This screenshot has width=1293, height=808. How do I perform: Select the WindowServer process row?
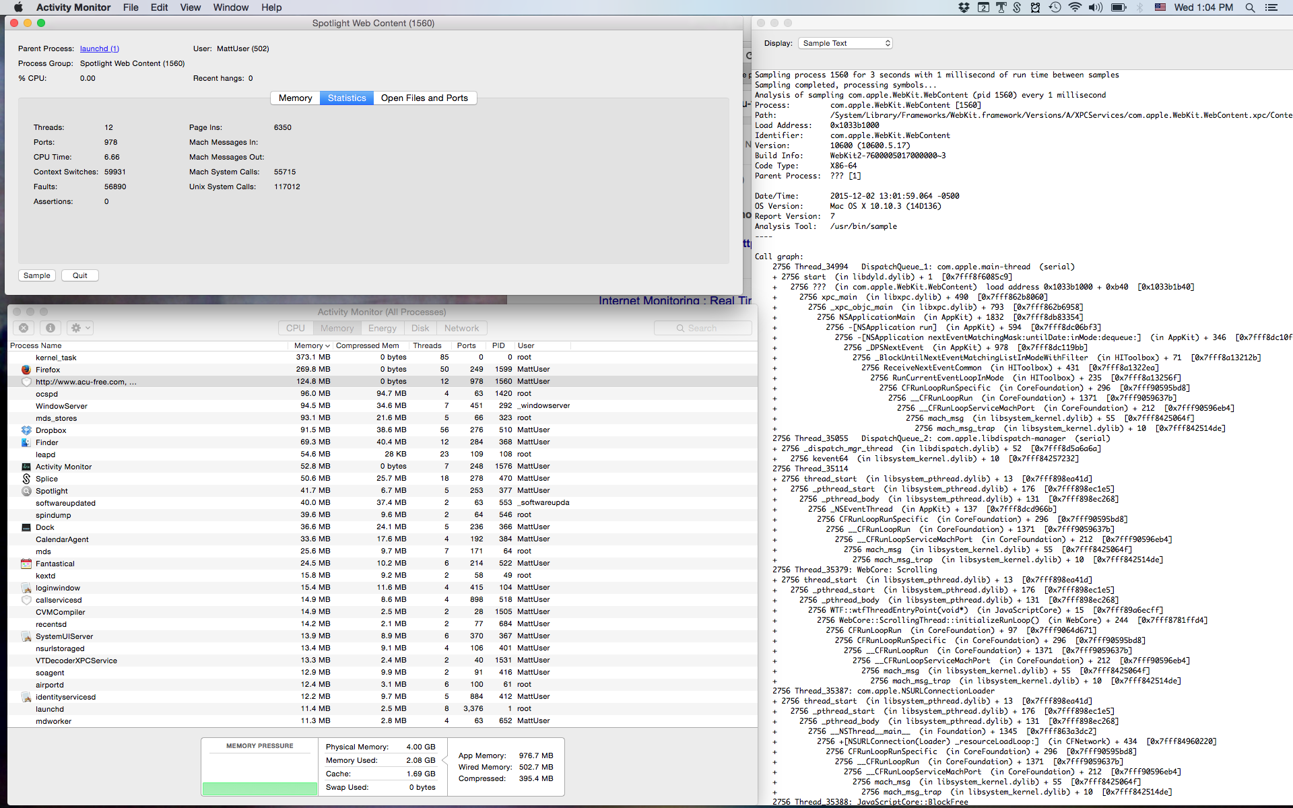[x=383, y=406]
